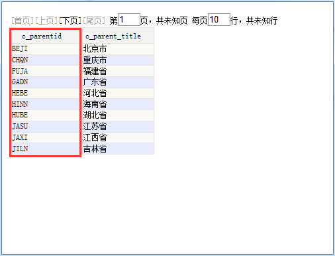
Task: Click the 湖北省 cell
Action: click(x=118, y=115)
